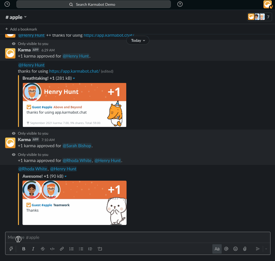Screen dimensions: 275x261
Task: Insert a link with the link icon
Action: 62,249
